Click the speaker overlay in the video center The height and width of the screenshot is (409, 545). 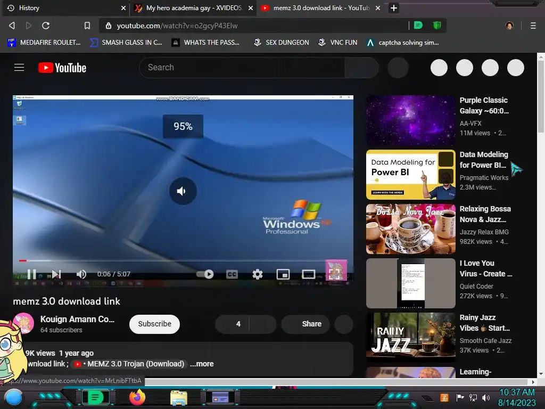(x=183, y=191)
